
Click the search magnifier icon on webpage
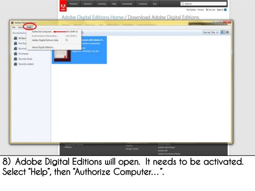pos(183,4)
